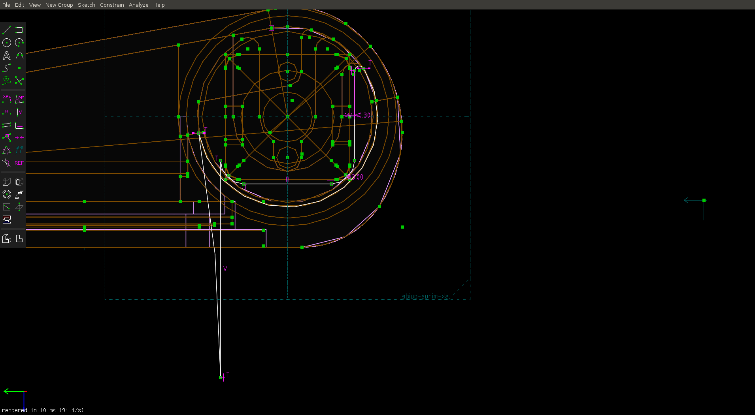Viewport: 755px width, 415px height.
Task: Open the Constrain menu
Action: tap(112, 5)
